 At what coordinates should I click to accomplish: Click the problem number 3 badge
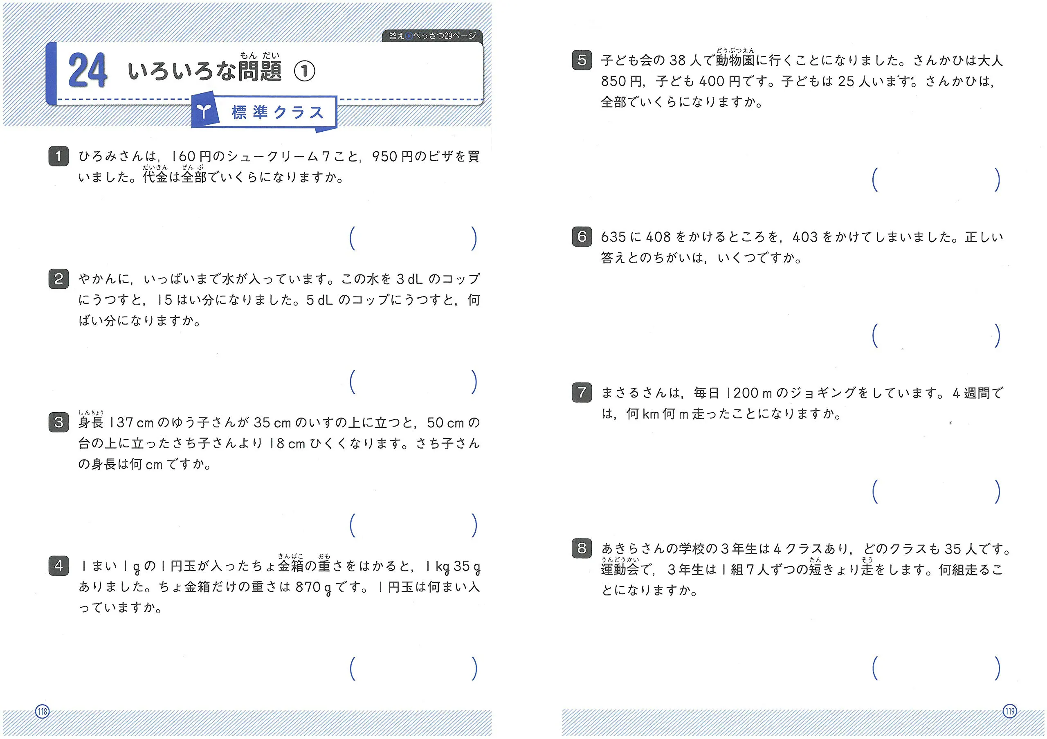[x=58, y=422]
